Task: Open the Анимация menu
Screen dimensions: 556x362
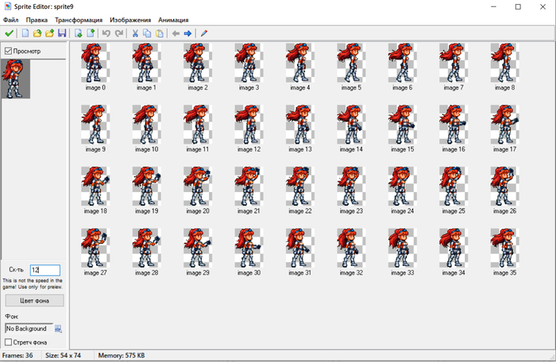Action: click(x=174, y=19)
